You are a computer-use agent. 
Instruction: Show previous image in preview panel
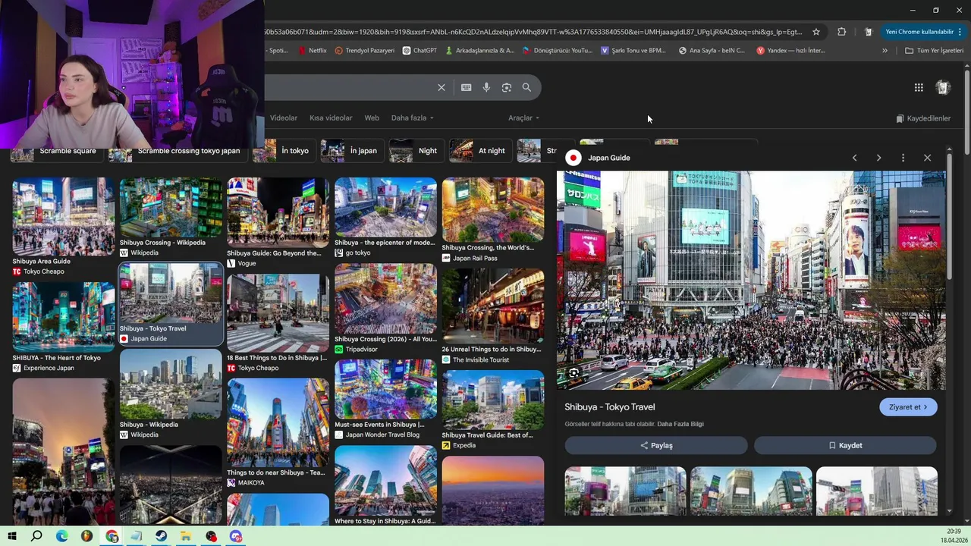(x=854, y=158)
